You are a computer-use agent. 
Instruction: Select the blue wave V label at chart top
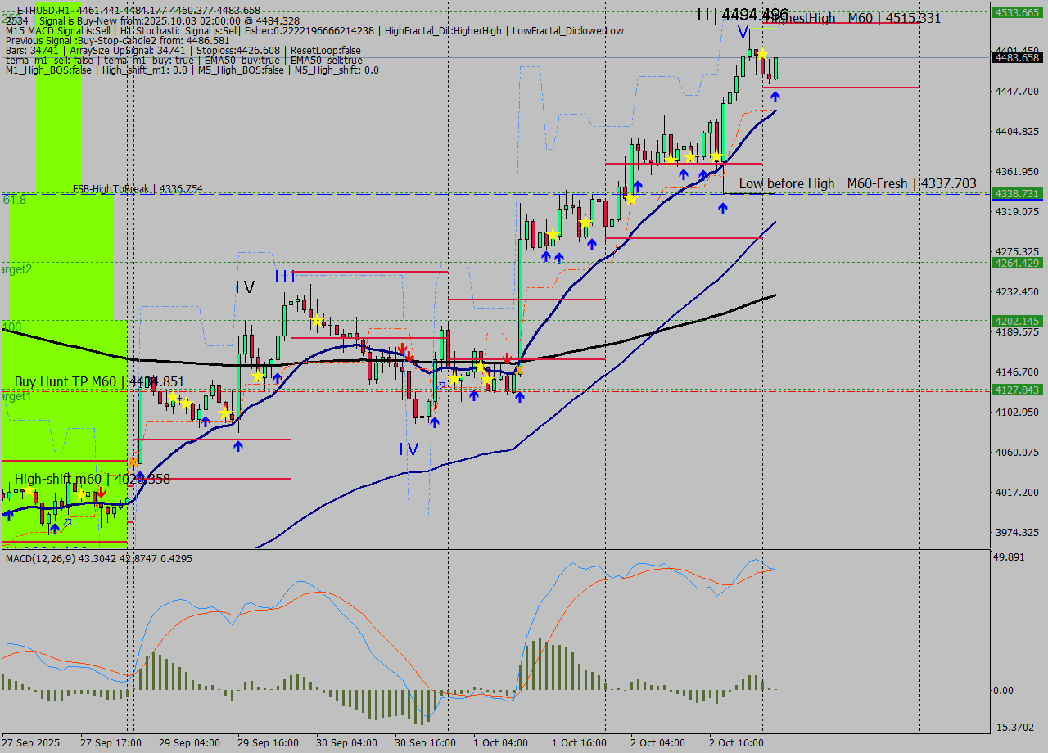(742, 32)
